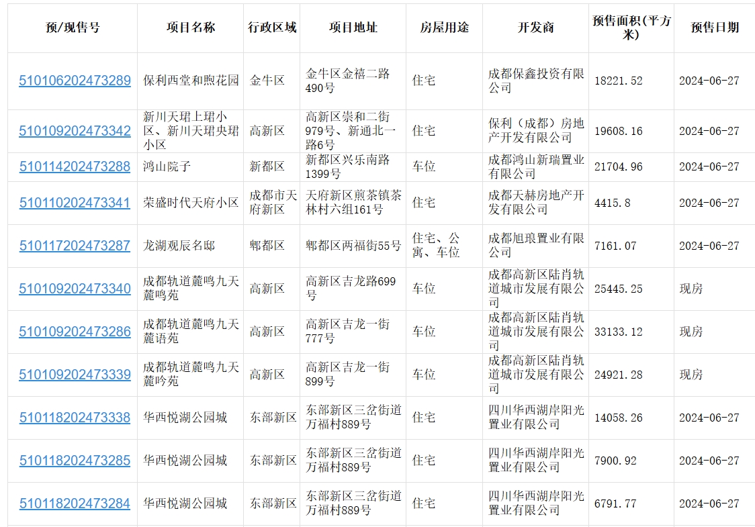755x527 pixels.
Task: Click address 天府新区煎茶镇茶林村六组161号
Action: point(353,203)
